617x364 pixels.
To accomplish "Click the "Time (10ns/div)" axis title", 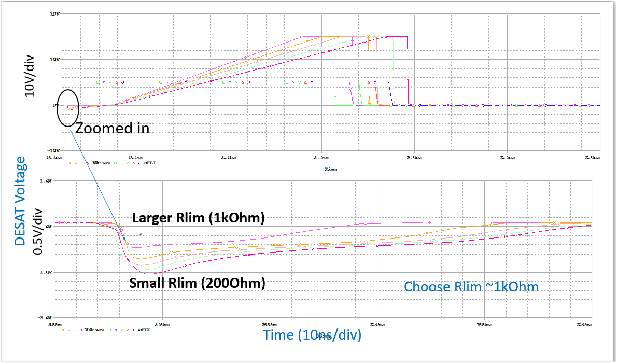I will pos(312,335).
